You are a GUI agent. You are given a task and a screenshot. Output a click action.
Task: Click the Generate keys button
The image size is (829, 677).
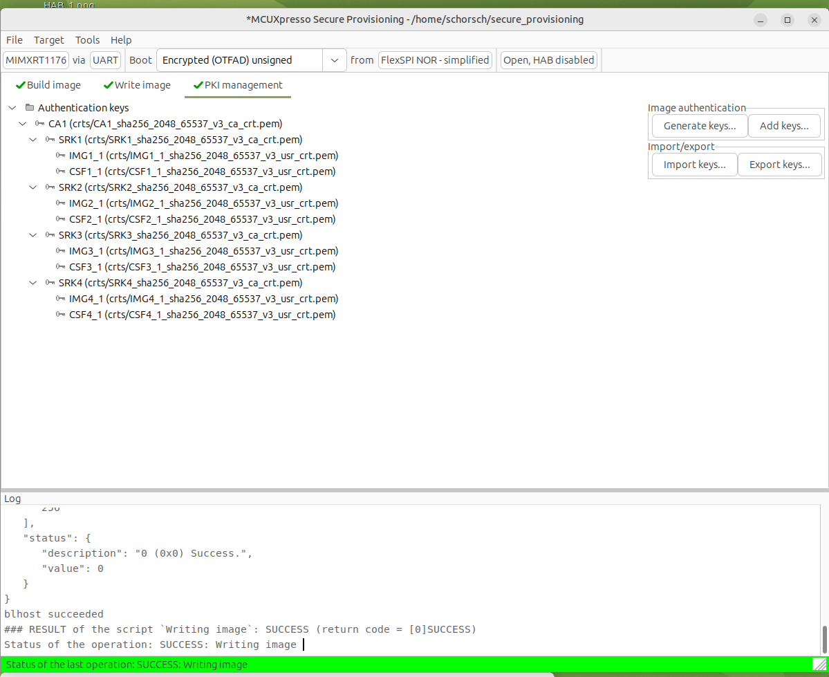point(698,125)
